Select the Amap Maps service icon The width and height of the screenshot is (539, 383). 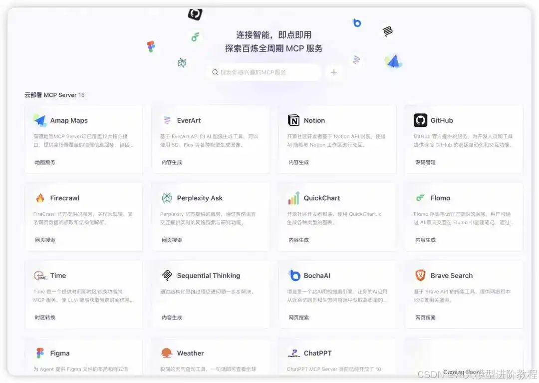[x=40, y=120]
